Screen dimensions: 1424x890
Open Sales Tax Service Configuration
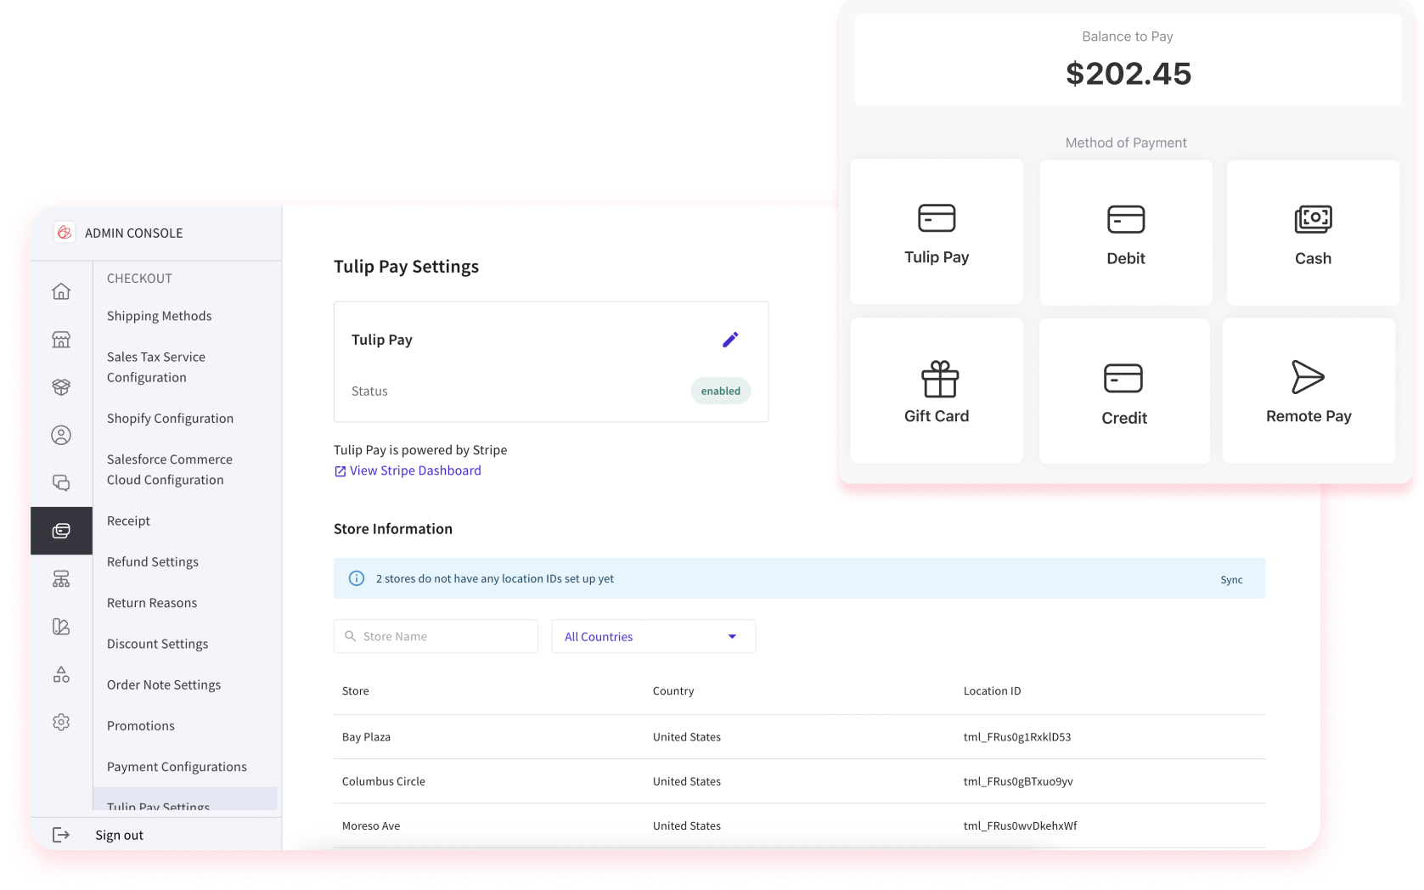(x=156, y=367)
